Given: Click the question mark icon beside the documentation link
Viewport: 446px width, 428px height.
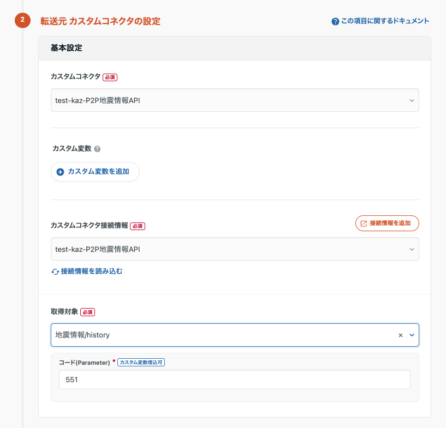Looking at the screenshot, I should tap(335, 22).
